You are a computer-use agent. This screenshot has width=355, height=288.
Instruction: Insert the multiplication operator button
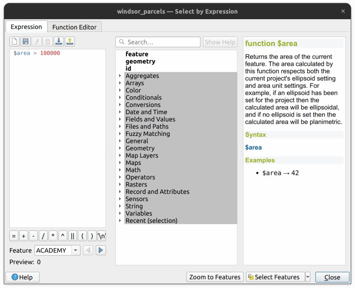point(53,236)
